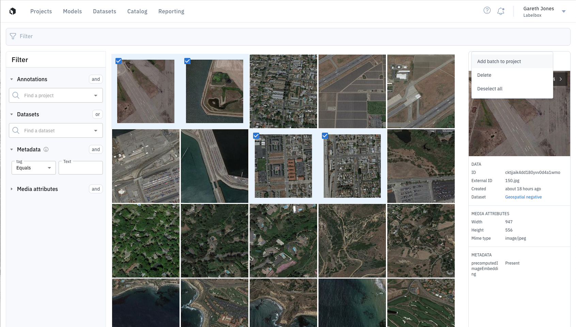
Task: Select the ID value cktjjaik4dd180yvv0d4a1wmo
Action: 532,173
